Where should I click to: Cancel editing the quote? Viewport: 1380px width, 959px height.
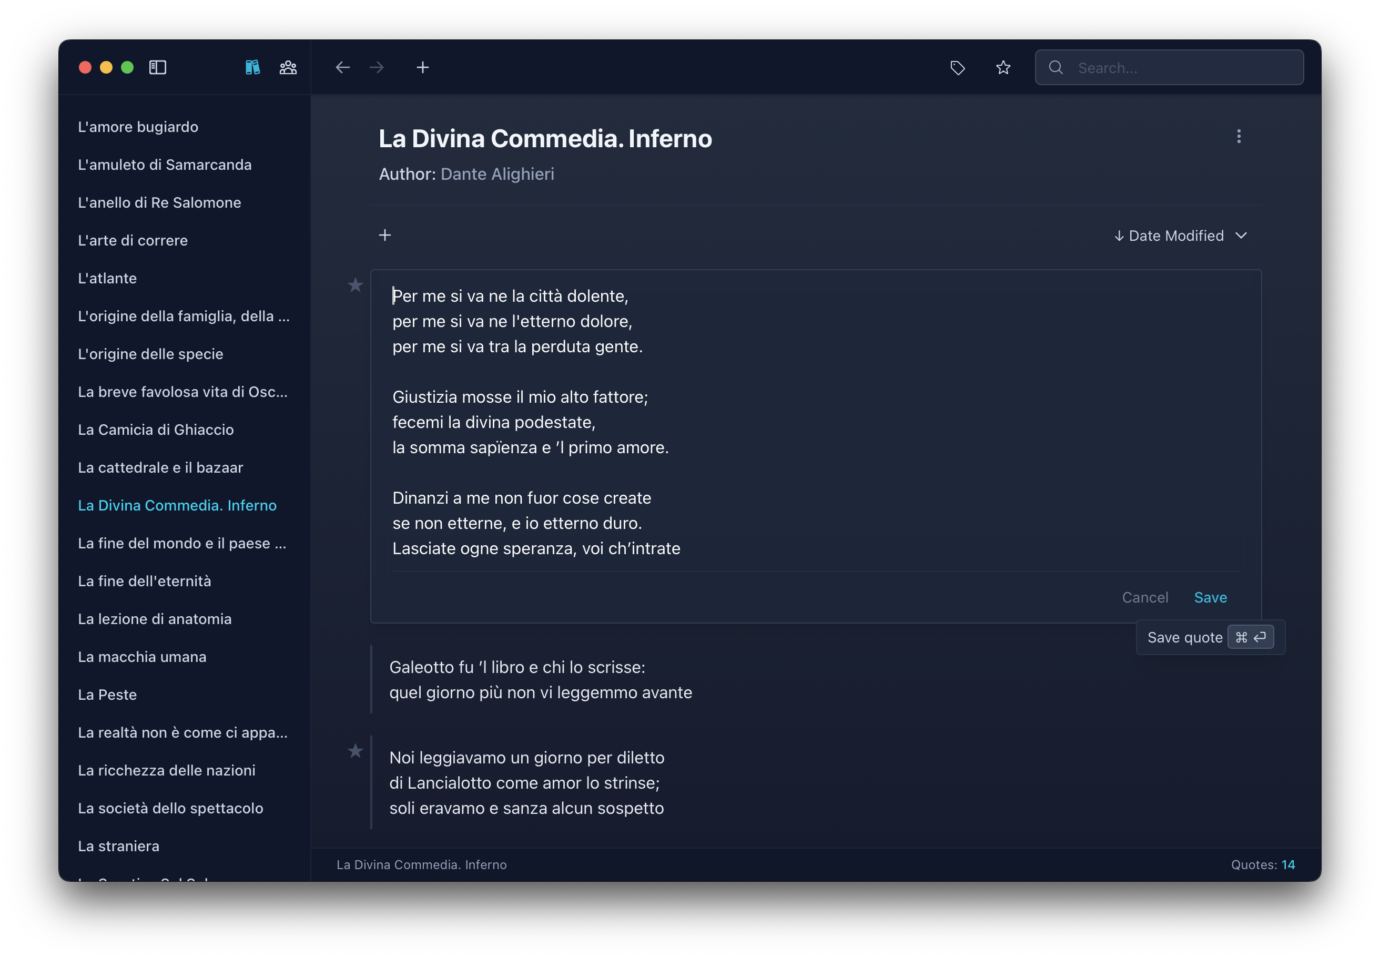pos(1145,597)
